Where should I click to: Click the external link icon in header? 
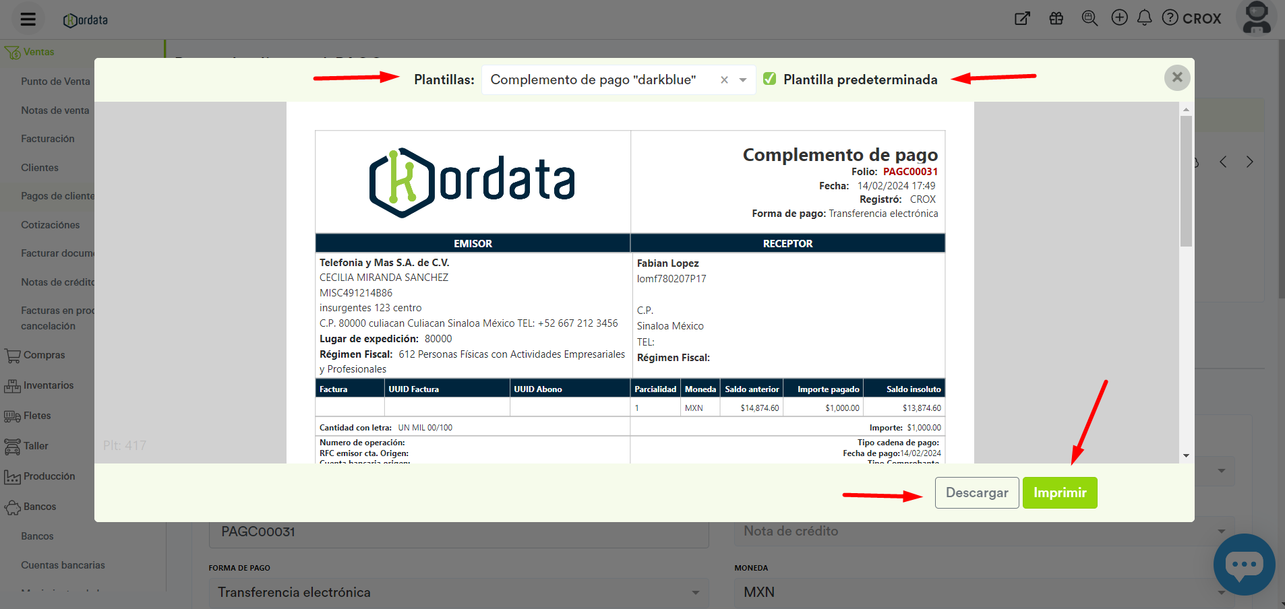point(1022,18)
